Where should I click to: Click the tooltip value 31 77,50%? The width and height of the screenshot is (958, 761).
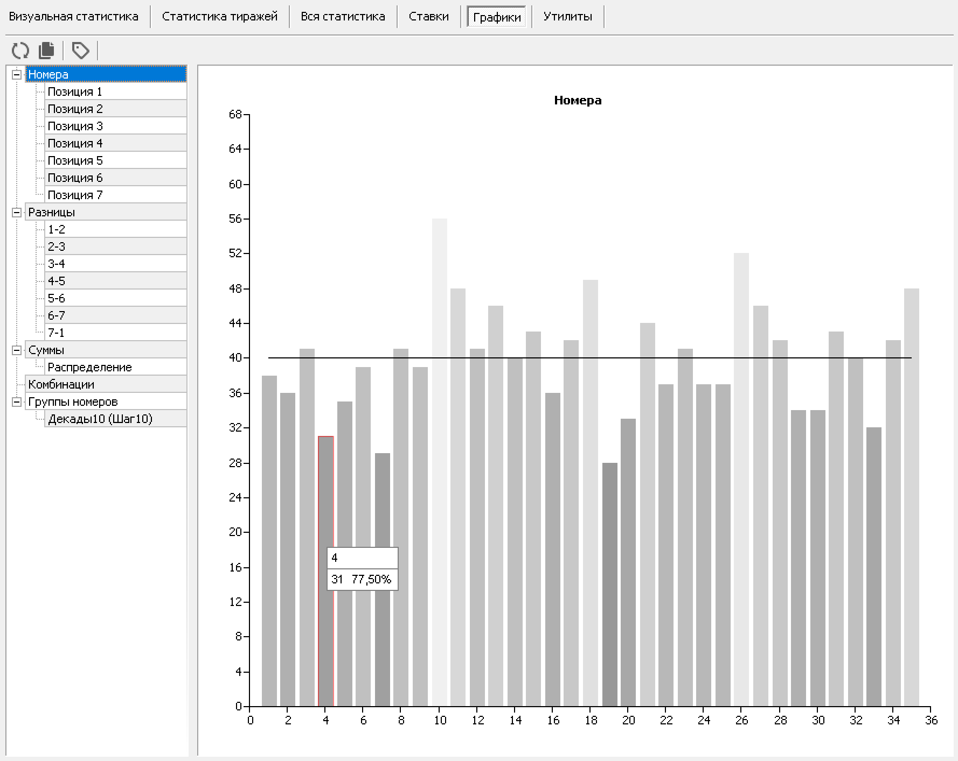[x=362, y=579]
